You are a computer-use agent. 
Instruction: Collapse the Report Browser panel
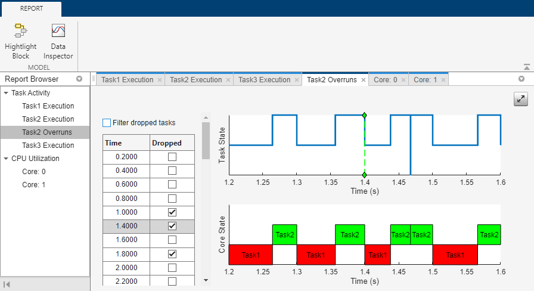tap(7, 284)
